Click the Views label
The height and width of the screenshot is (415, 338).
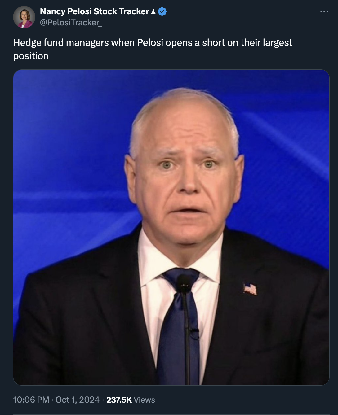point(145,400)
